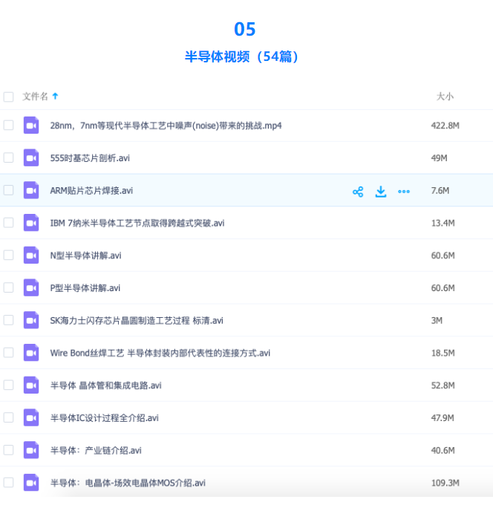This screenshot has width=493, height=508.
Task: Click the 7.6M size of ARM file
Action: pyautogui.click(x=440, y=191)
